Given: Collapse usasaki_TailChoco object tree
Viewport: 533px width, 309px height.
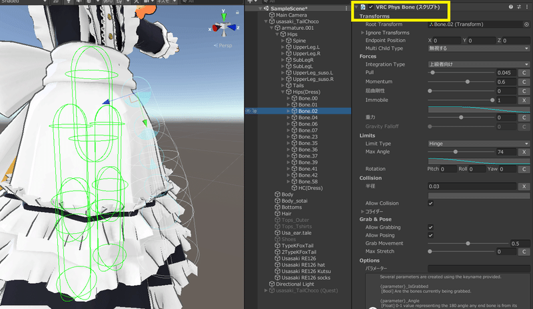Looking at the screenshot, I should point(266,21).
